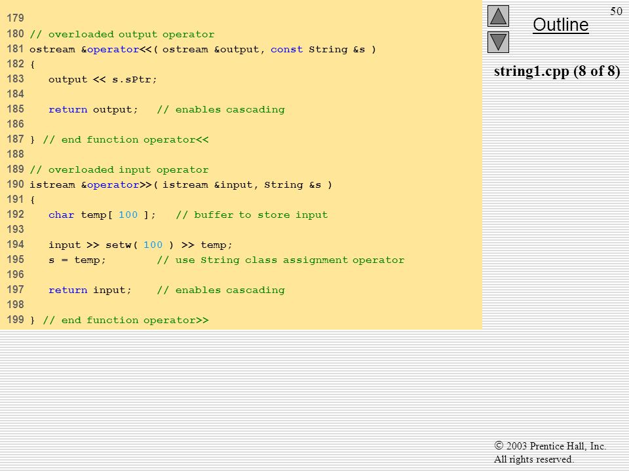
Task: Click the buffer to store input comment
Action: (x=252, y=215)
